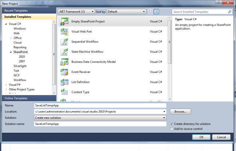Image resolution: width=236 pixels, height=151 pixels.
Task: Collapse the Visual C# tree node
Action: tap(6, 24)
